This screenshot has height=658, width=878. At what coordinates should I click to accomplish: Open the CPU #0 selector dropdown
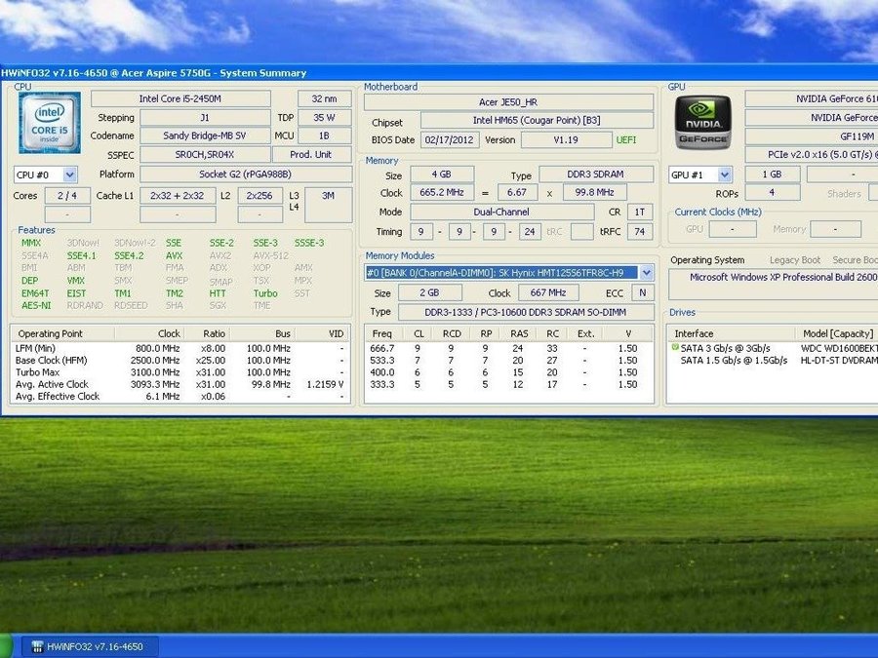pyautogui.click(x=69, y=174)
